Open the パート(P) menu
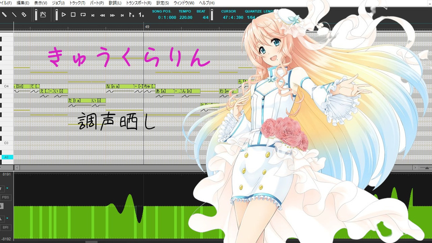Image resolution: width=432 pixels, height=243 pixels. tap(97, 3)
